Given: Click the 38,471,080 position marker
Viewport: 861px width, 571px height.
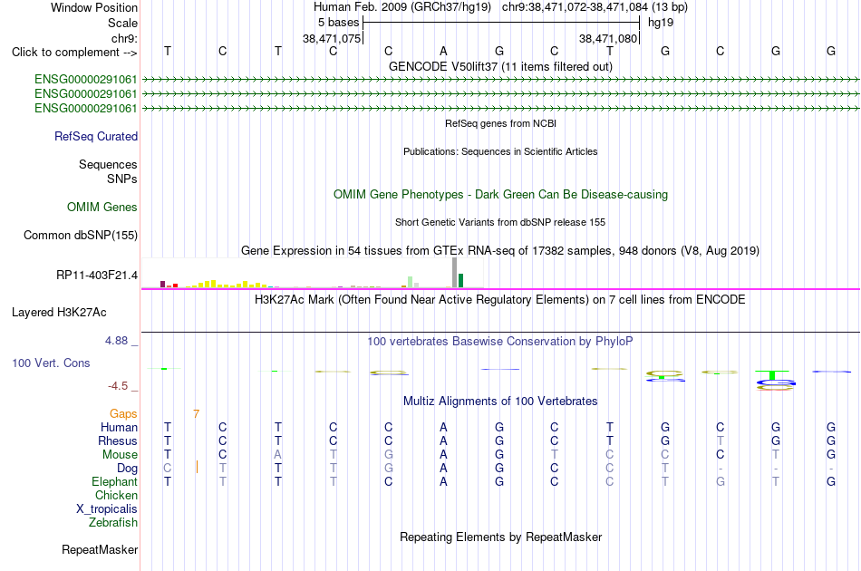Looking at the screenshot, I should [x=608, y=38].
